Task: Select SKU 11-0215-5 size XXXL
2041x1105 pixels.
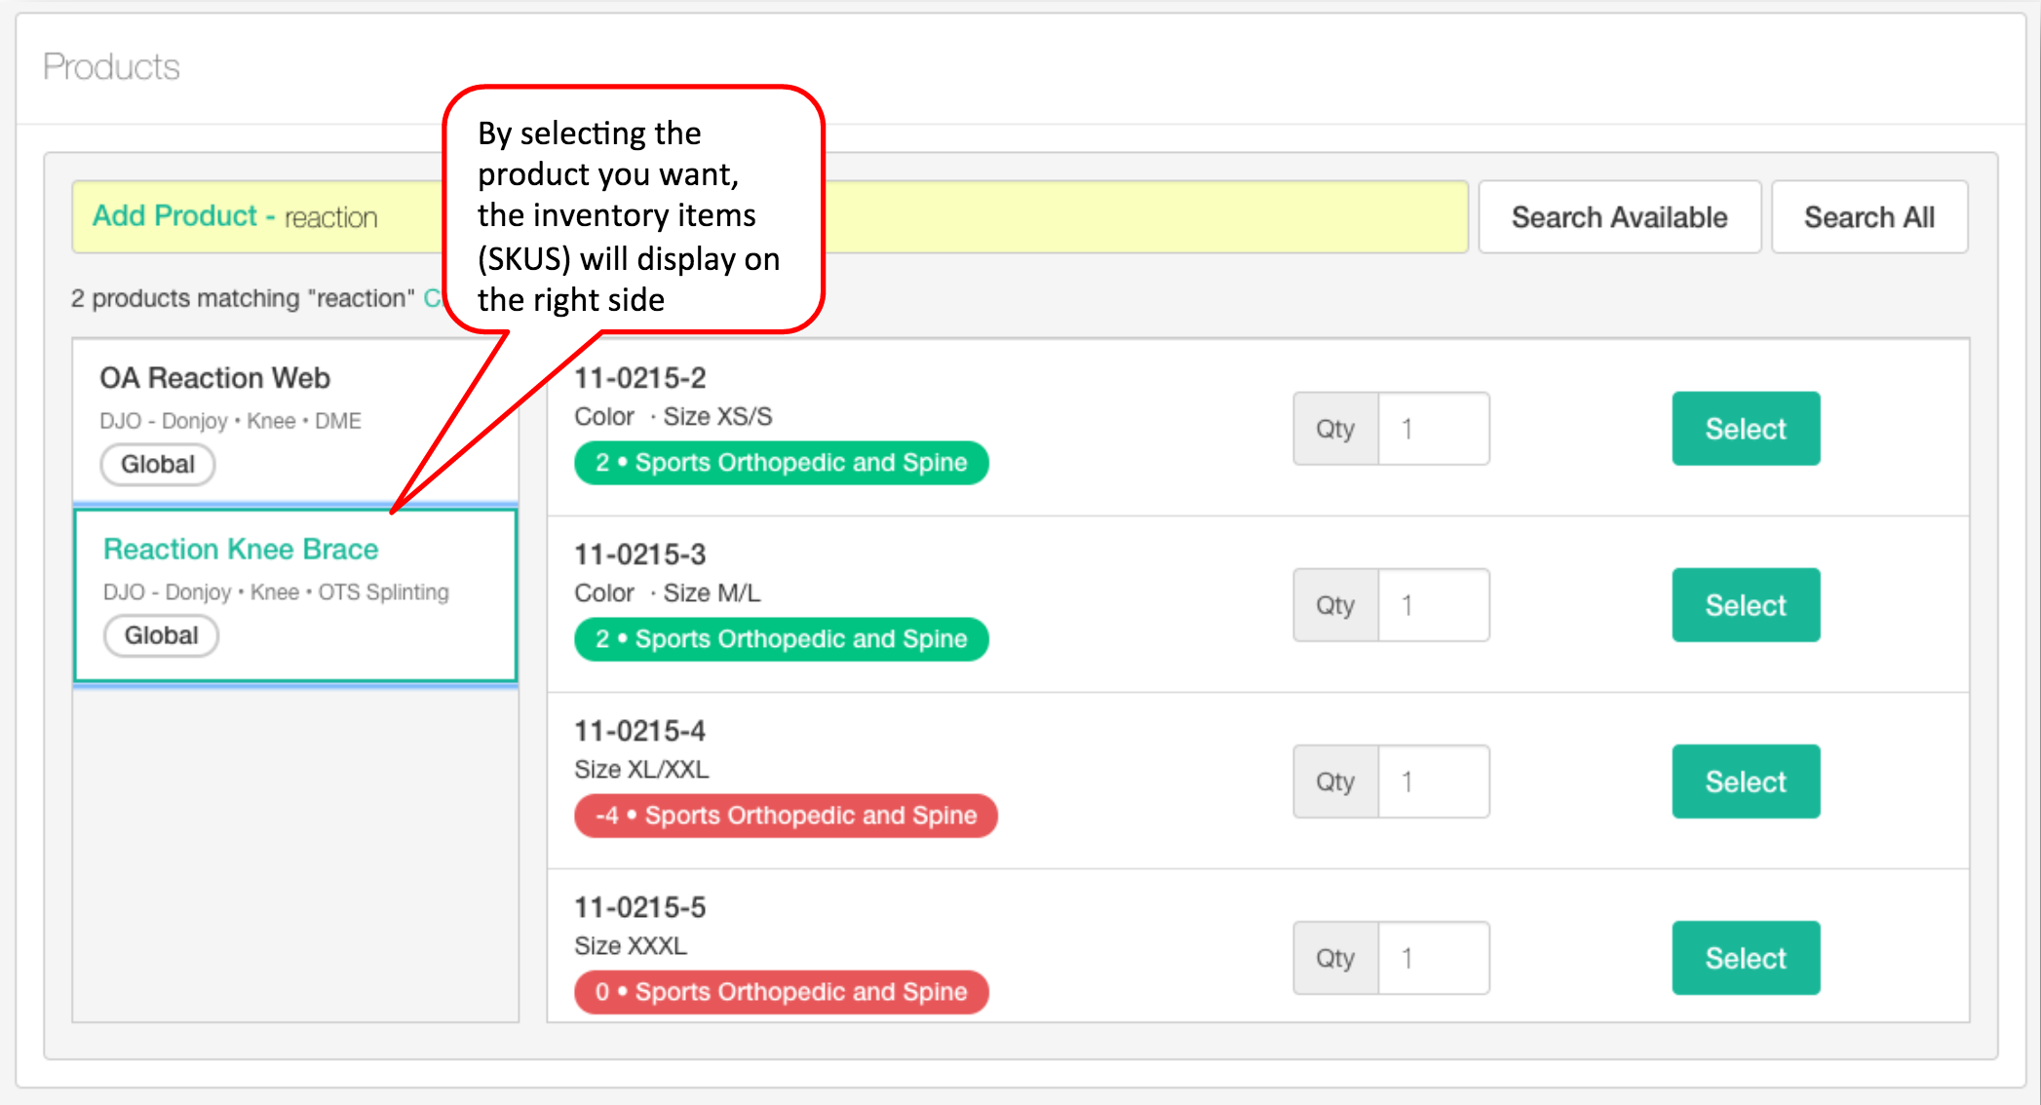Action: tap(1745, 958)
